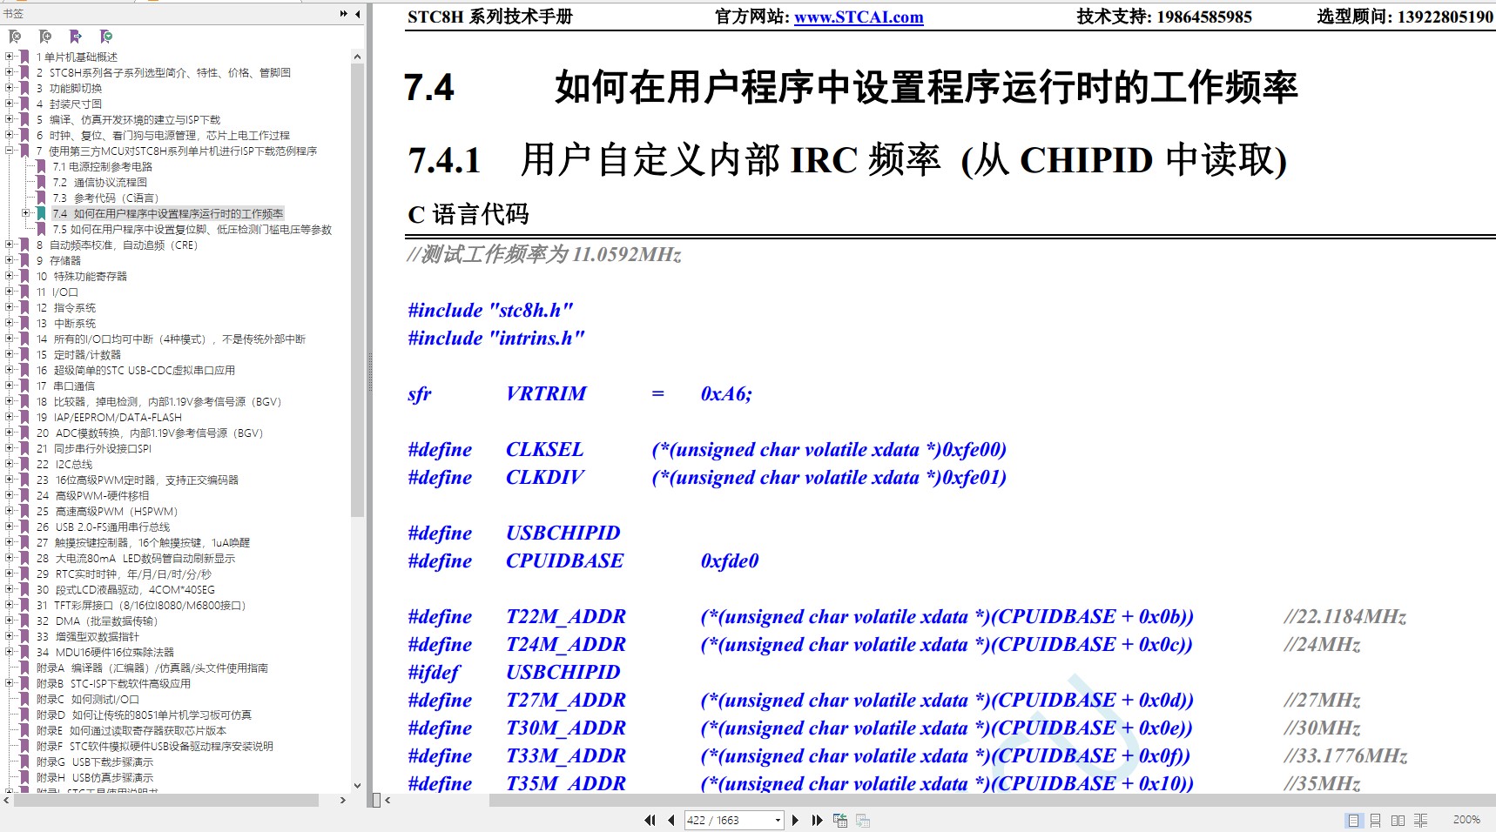Open bookmark 9 存储器
Screen dimensions: 1496x832
[x=59, y=260]
